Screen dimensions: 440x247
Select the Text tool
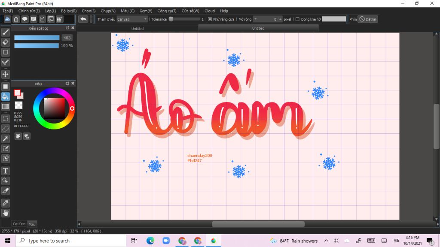point(5,171)
